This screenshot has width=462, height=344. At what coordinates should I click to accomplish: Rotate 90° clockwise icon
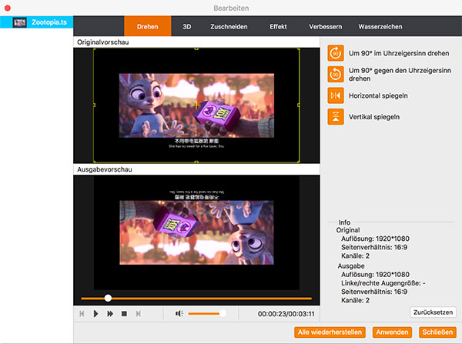click(x=336, y=53)
